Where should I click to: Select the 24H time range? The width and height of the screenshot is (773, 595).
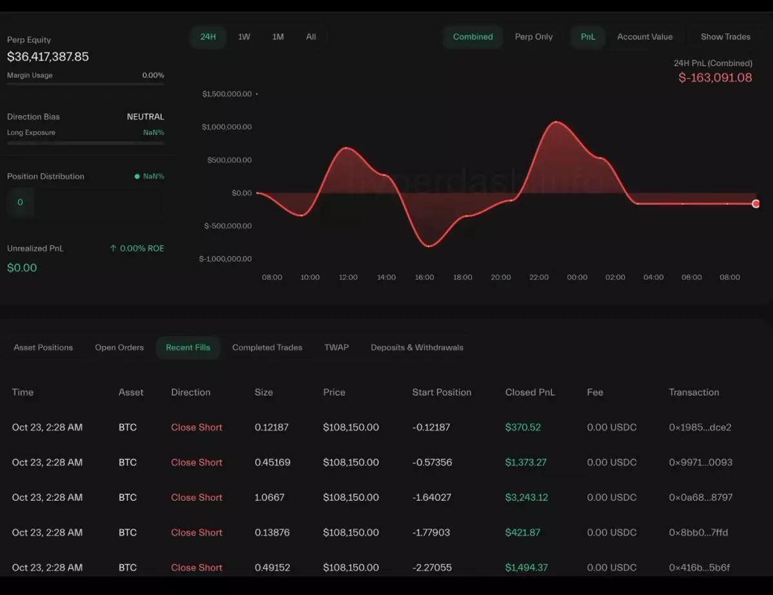pos(208,37)
